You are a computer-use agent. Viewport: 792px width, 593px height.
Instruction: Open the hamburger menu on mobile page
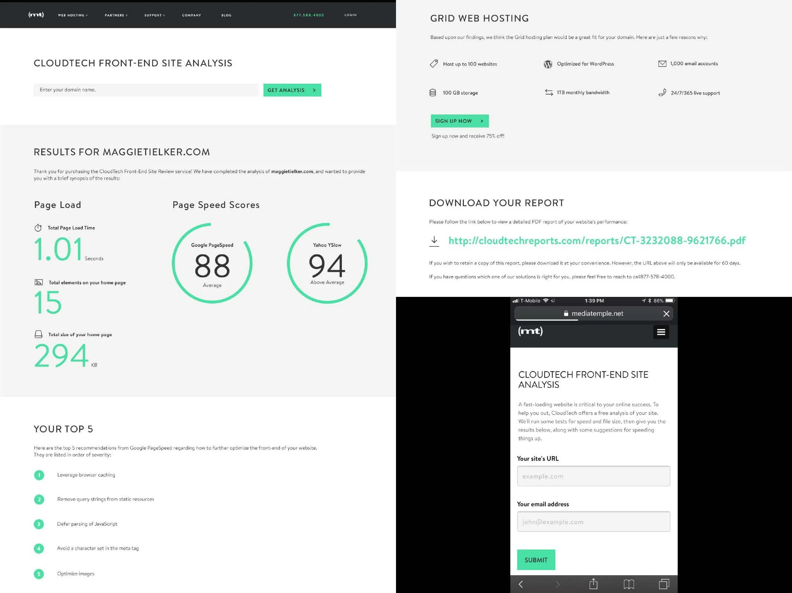coord(661,332)
